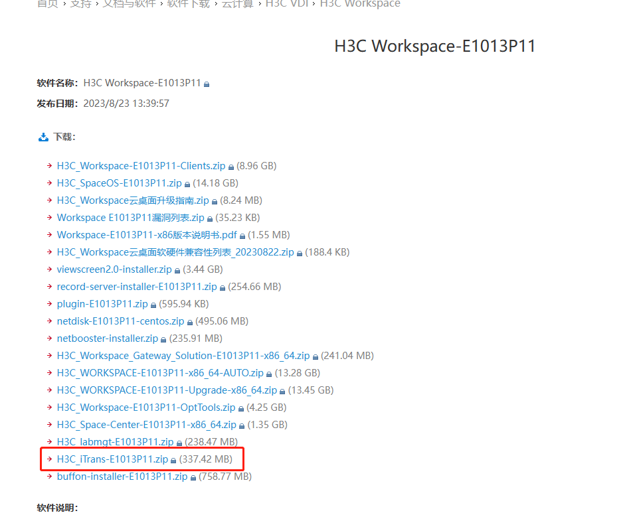Open Workspace E1013P11漏洞列表.zip link
Image resolution: width=635 pixels, height=523 pixels.
(x=130, y=218)
